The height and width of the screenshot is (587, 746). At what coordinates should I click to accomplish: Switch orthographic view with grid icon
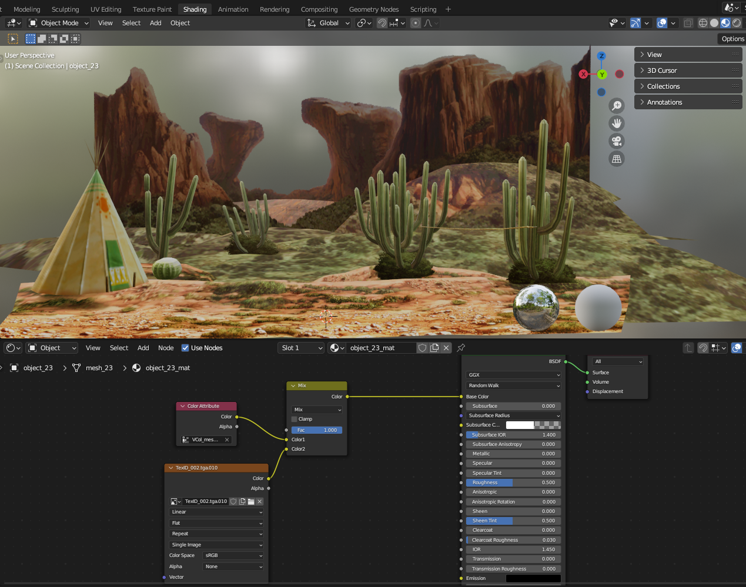tap(617, 159)
